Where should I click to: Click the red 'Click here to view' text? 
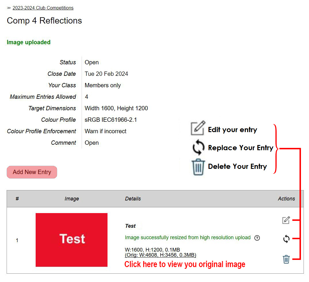click(185, 264)
